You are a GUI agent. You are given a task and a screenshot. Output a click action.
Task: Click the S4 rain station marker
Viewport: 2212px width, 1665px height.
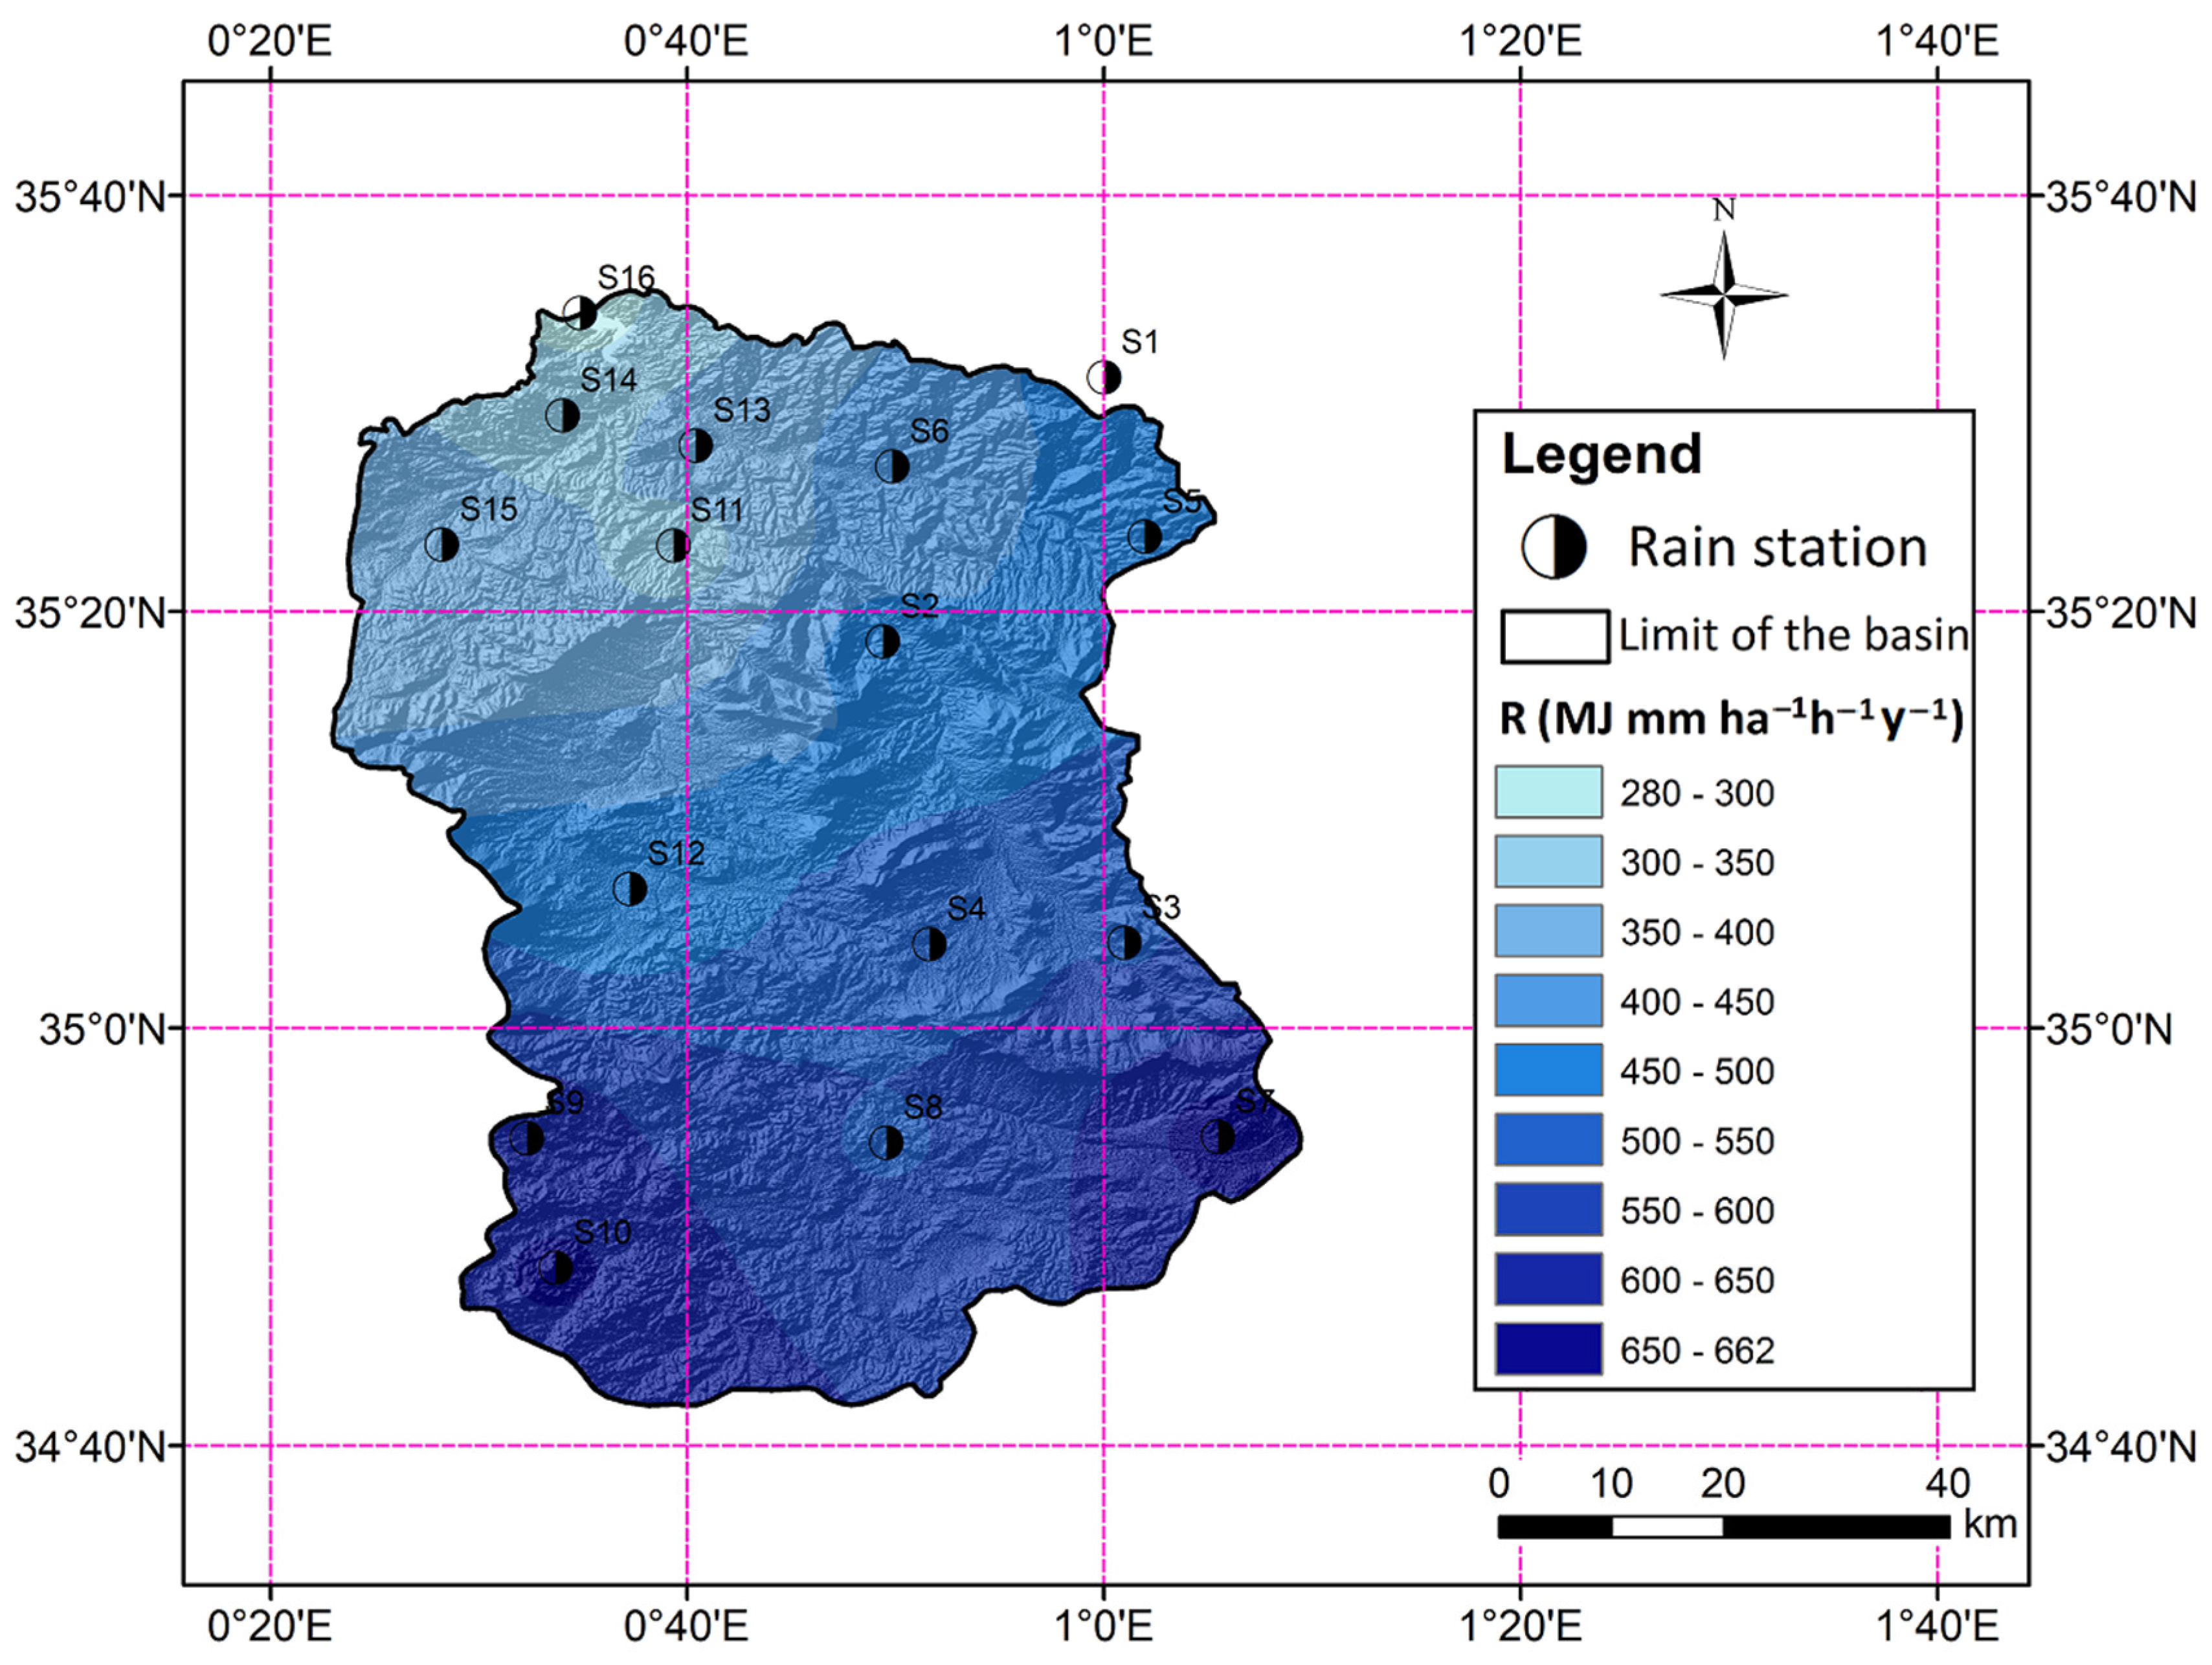pos(929,944)
